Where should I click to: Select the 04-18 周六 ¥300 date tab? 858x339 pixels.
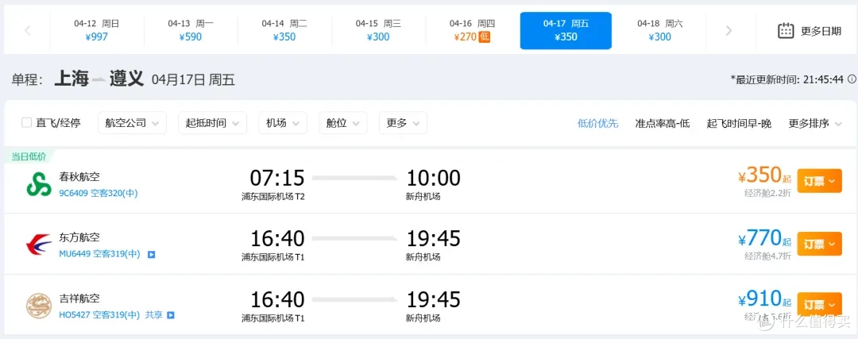(x=660, y=31)
